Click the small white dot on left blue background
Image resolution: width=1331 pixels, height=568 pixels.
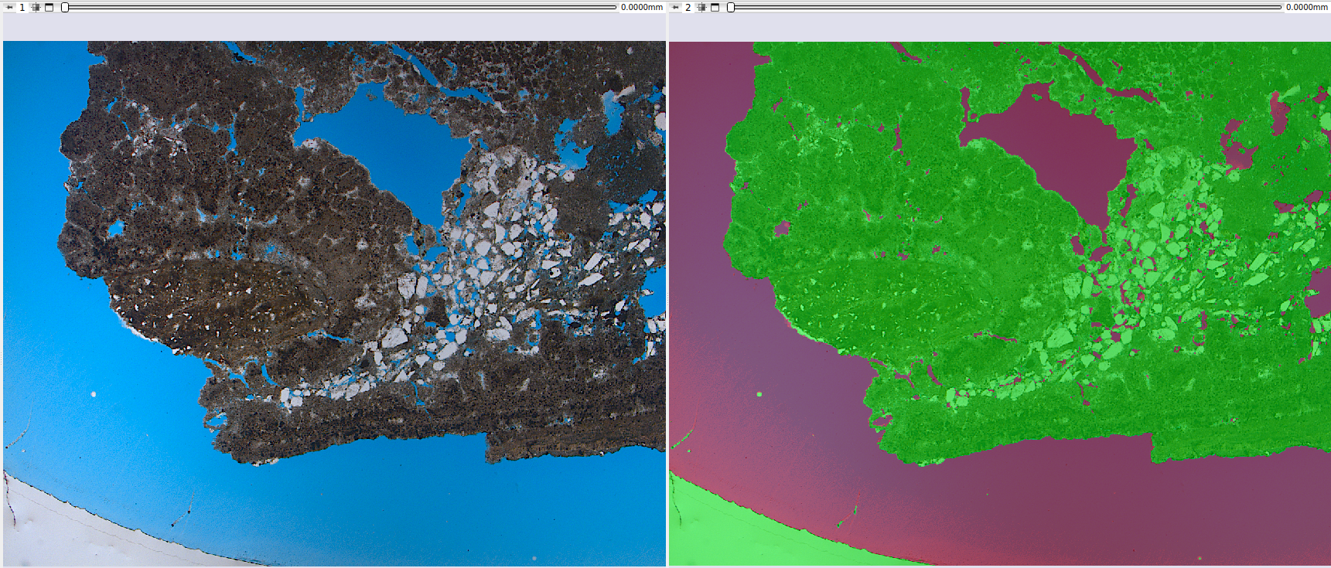94,394
